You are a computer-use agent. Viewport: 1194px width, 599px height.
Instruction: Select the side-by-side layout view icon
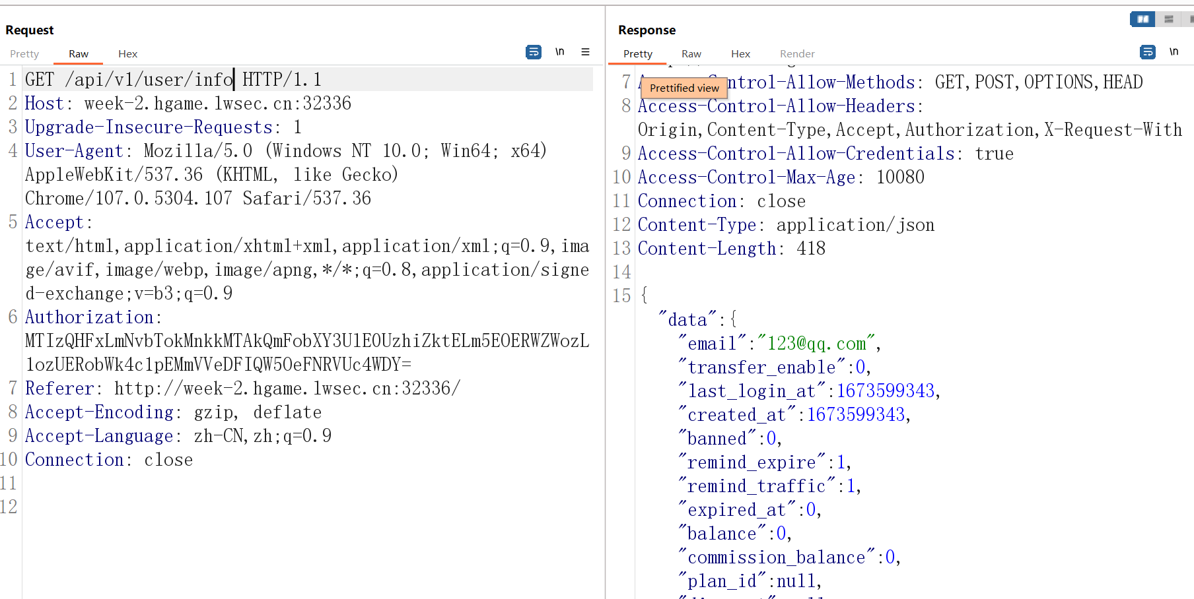point(1142,19)
